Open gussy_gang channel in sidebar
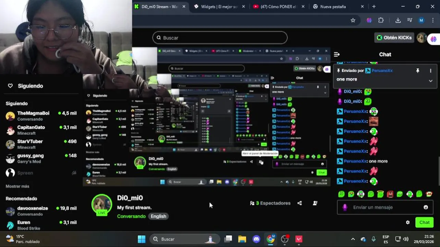 pos(41,158)
